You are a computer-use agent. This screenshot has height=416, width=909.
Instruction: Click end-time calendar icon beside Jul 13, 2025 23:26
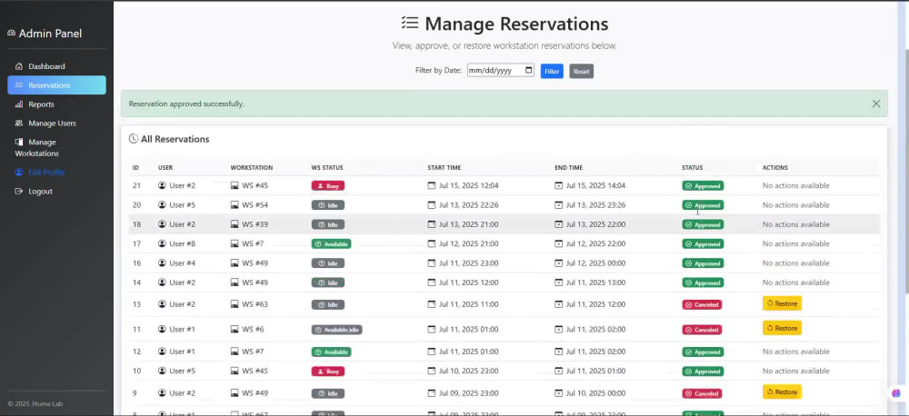(558, 205)
